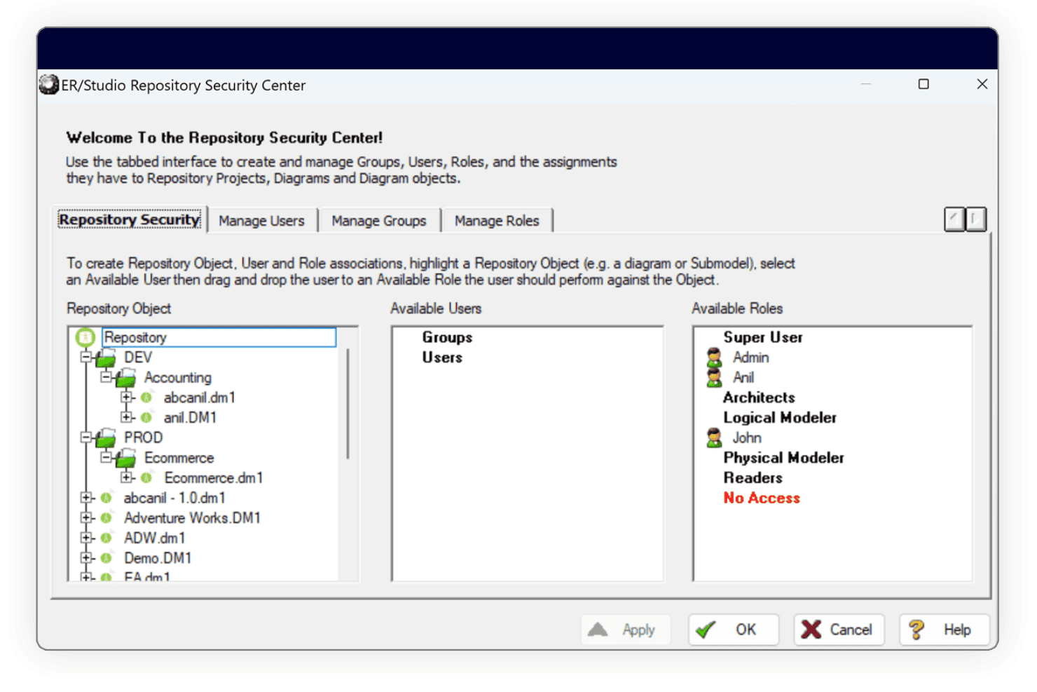The width and height of the screenshot is (1037, 692).
Task: Select the Readers role
Action: click(x=753, y=478)
